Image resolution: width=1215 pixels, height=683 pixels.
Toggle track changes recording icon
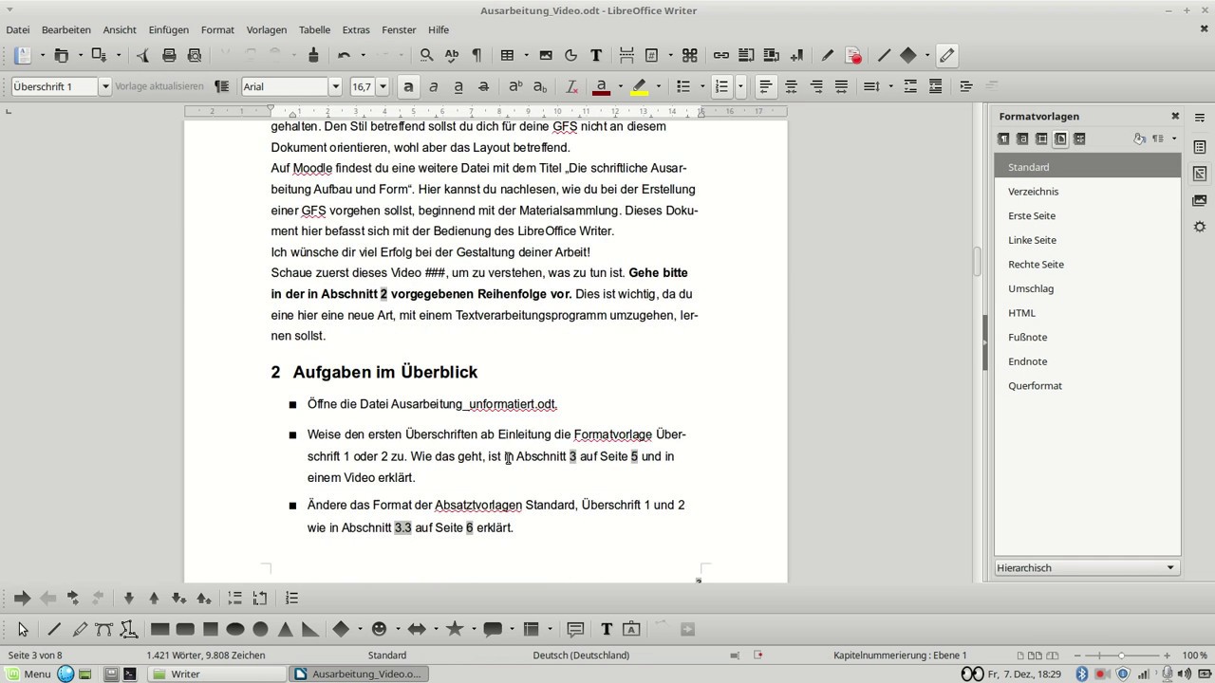tap(853, 56)
